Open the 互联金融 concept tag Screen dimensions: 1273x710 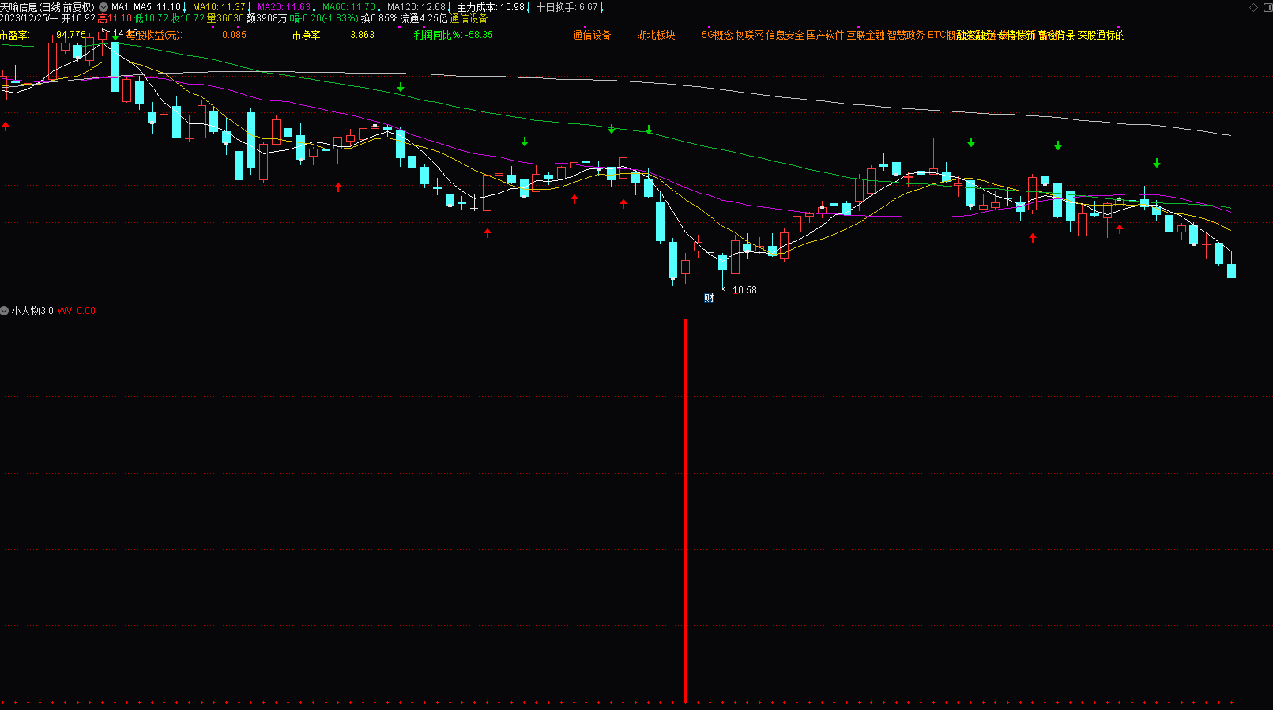(x=866, y=35)
